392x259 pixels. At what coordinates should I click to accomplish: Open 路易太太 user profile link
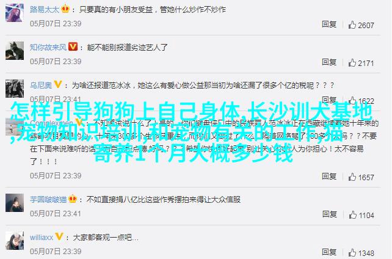[x=45, y=10]
